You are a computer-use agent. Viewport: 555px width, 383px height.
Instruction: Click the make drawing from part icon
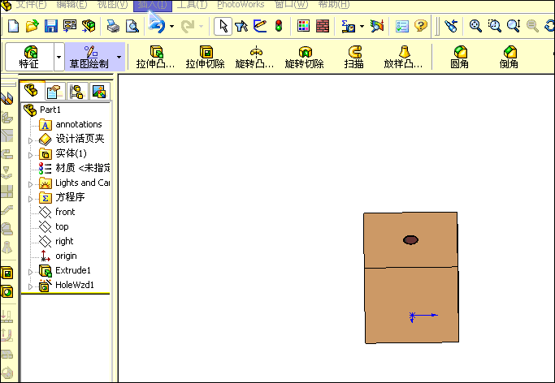click(x=70, y=26)
